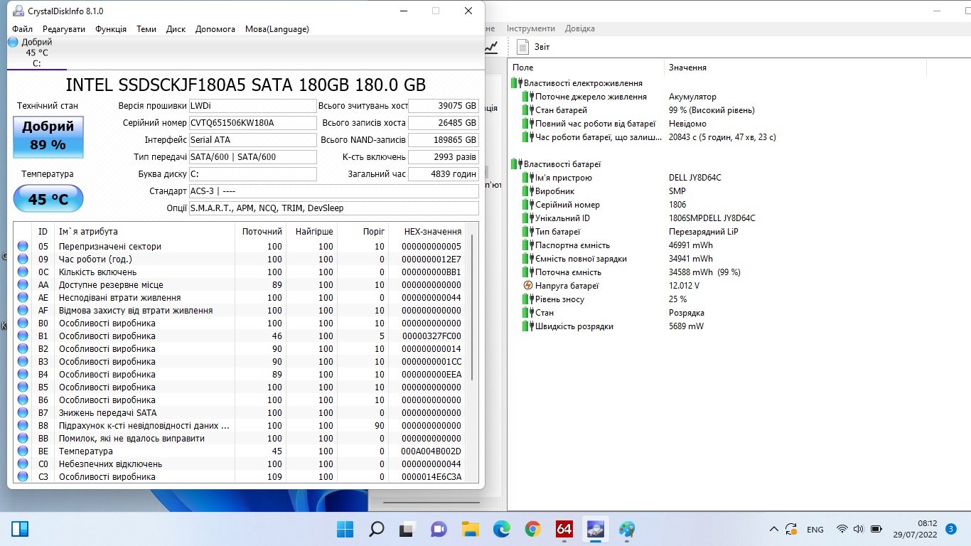This screenshot has width=971, height=546.
Task: Open the notification center badge
Action: (950, 529)
